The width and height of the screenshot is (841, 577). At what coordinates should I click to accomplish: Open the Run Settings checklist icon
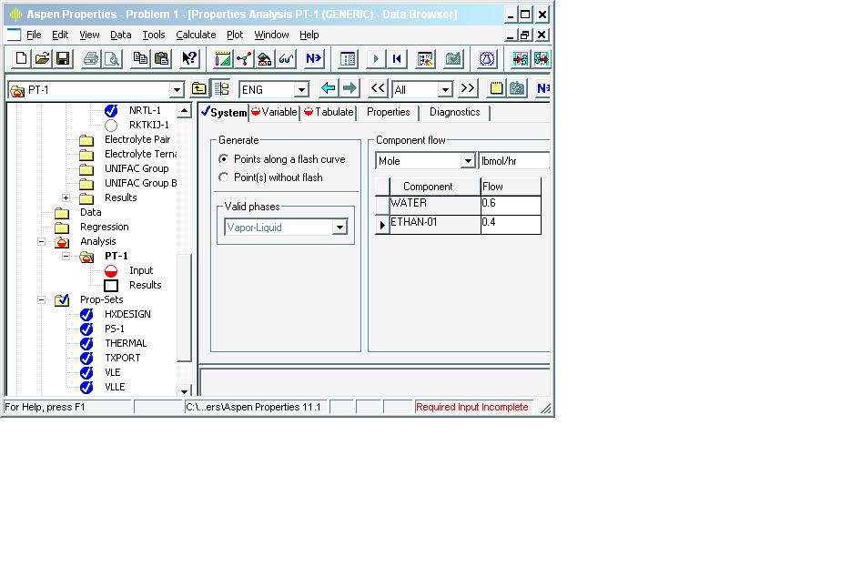425,59
